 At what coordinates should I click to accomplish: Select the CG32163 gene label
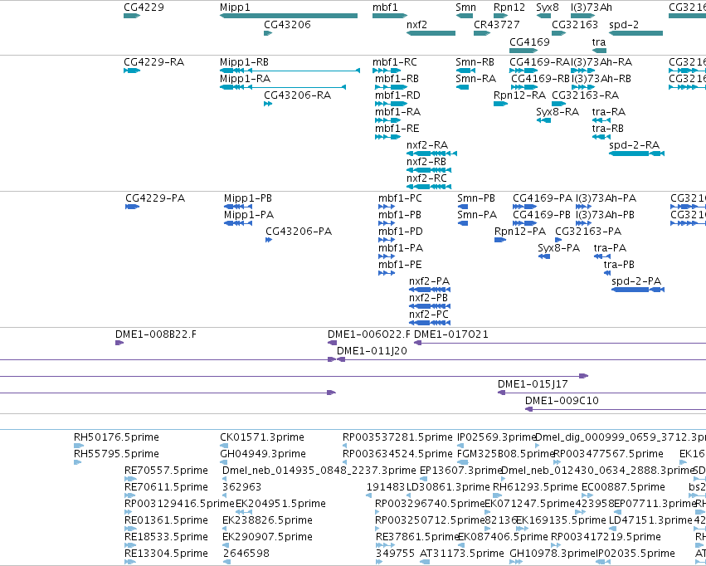[x=575, y=24]
